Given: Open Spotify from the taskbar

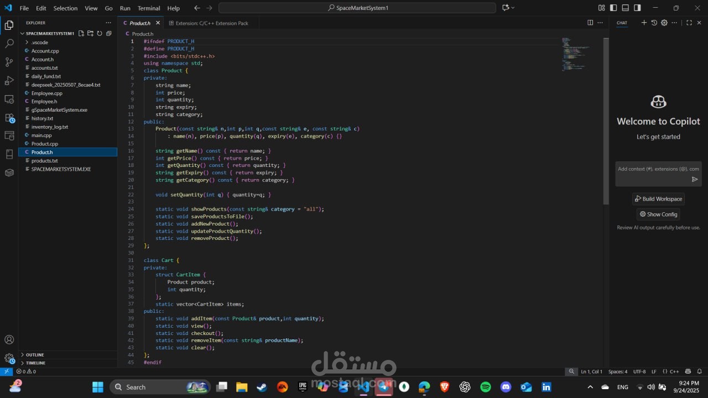Looking at the screenshot, I should tap(486, 387).
